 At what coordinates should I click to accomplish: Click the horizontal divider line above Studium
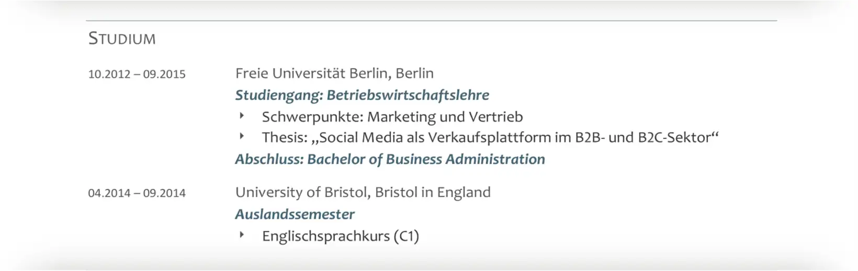coord(431,21)
